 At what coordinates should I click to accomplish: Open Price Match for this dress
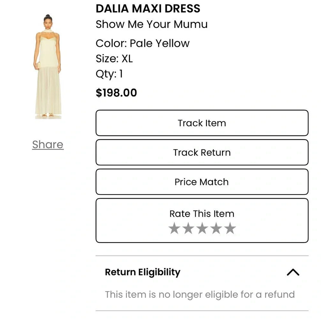click(x=202, y=182)
